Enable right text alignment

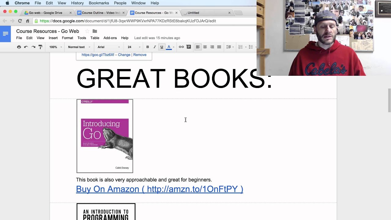212,47
